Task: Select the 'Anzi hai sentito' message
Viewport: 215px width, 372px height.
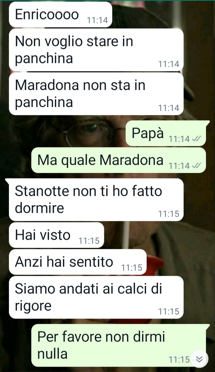Action: point(78,262)
